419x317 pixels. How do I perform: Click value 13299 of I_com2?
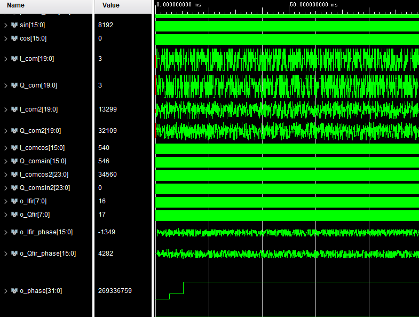tap(107, 109)
